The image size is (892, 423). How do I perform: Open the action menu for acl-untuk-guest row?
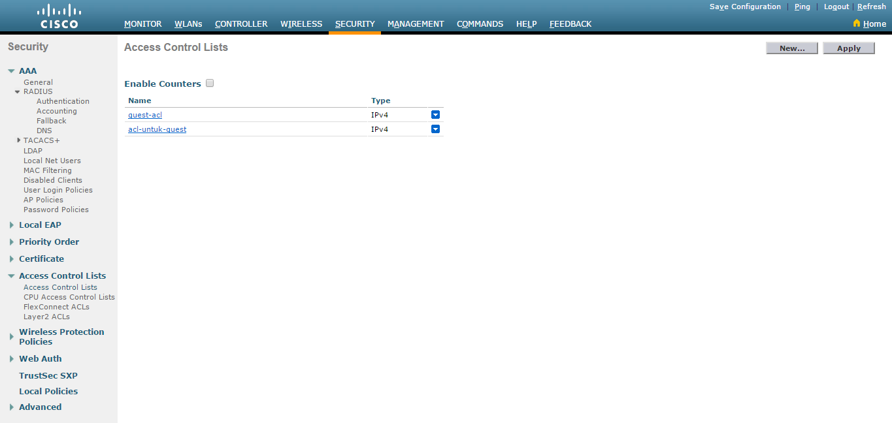(435, 129)
